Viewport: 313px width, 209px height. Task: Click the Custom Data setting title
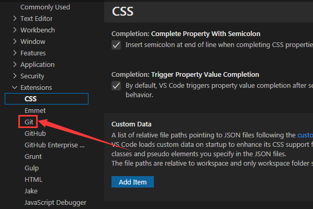[131, 124]
